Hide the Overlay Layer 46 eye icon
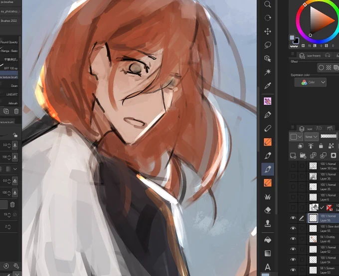This screenshot has height=276, width=339. point(293,239)
